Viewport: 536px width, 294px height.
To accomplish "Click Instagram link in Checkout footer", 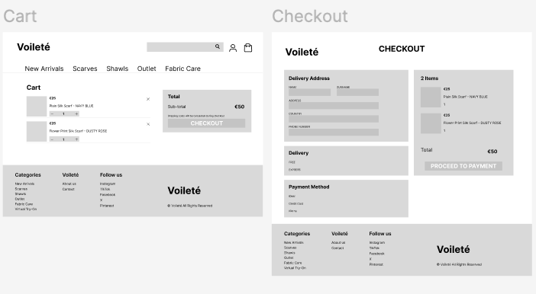I will (377, 242).
